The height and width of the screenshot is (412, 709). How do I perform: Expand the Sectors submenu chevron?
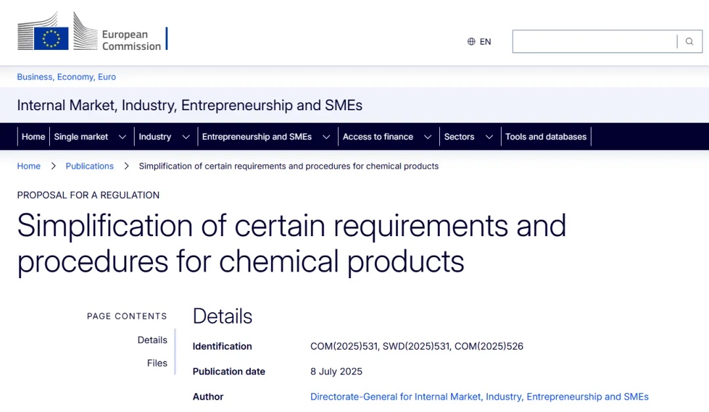click(x=489, y=137)
